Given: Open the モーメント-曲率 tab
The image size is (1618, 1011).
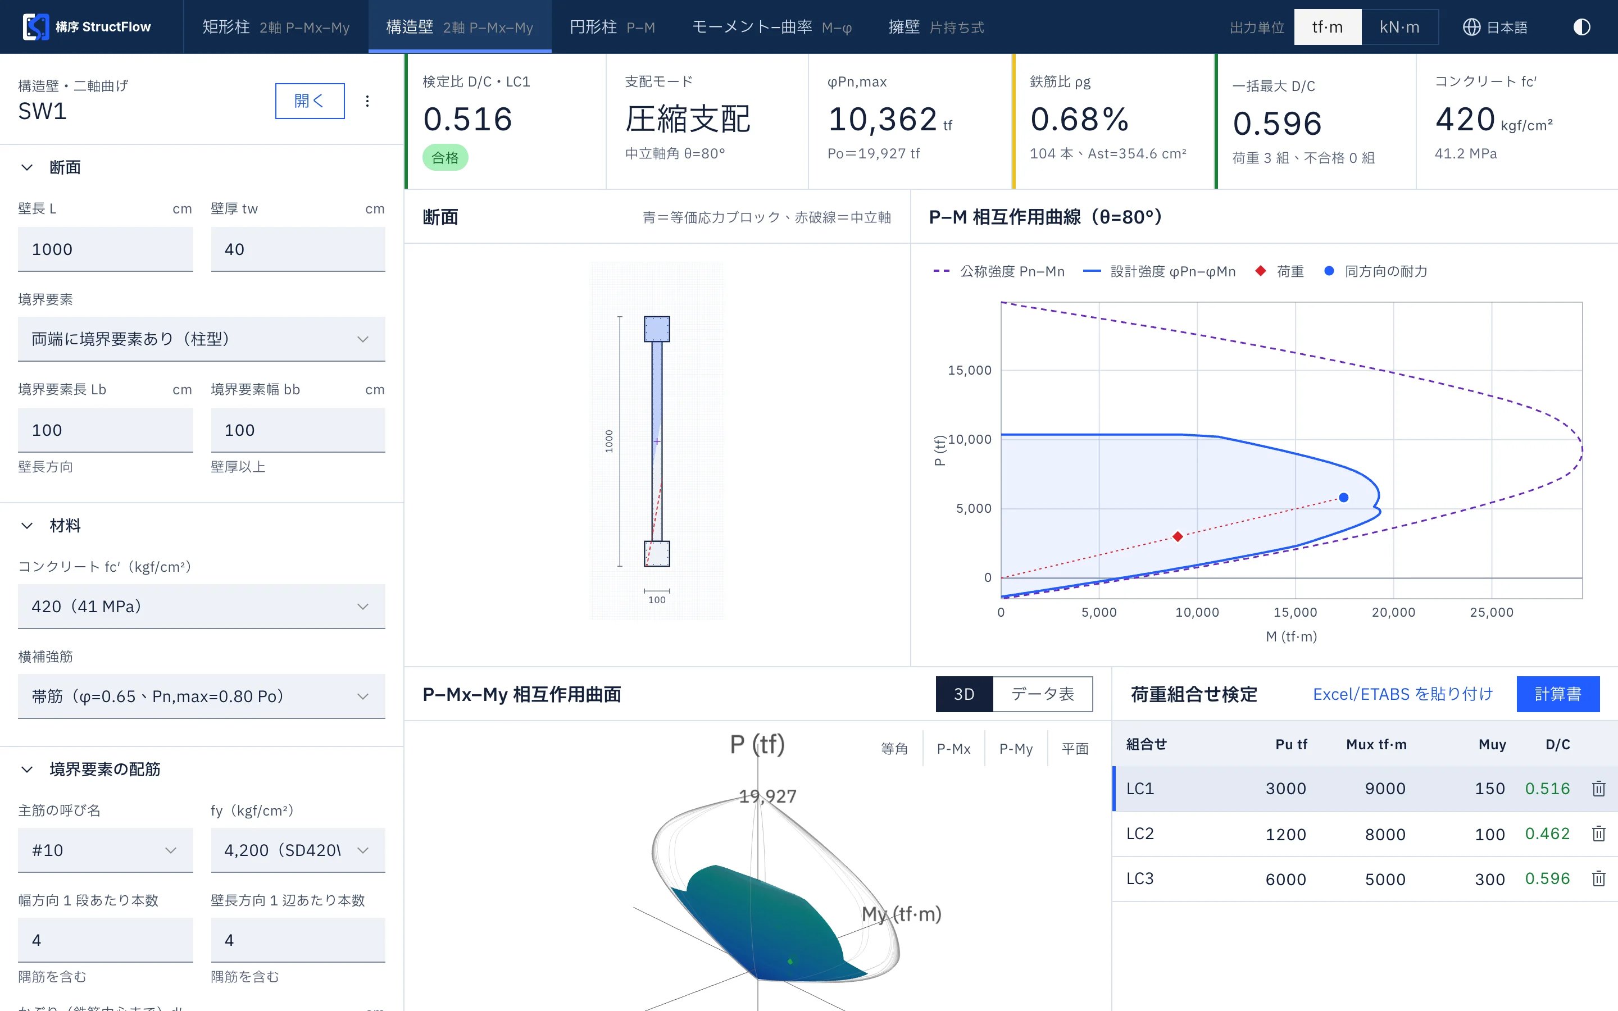Looking at the screenshot, I should click(771, 27).
